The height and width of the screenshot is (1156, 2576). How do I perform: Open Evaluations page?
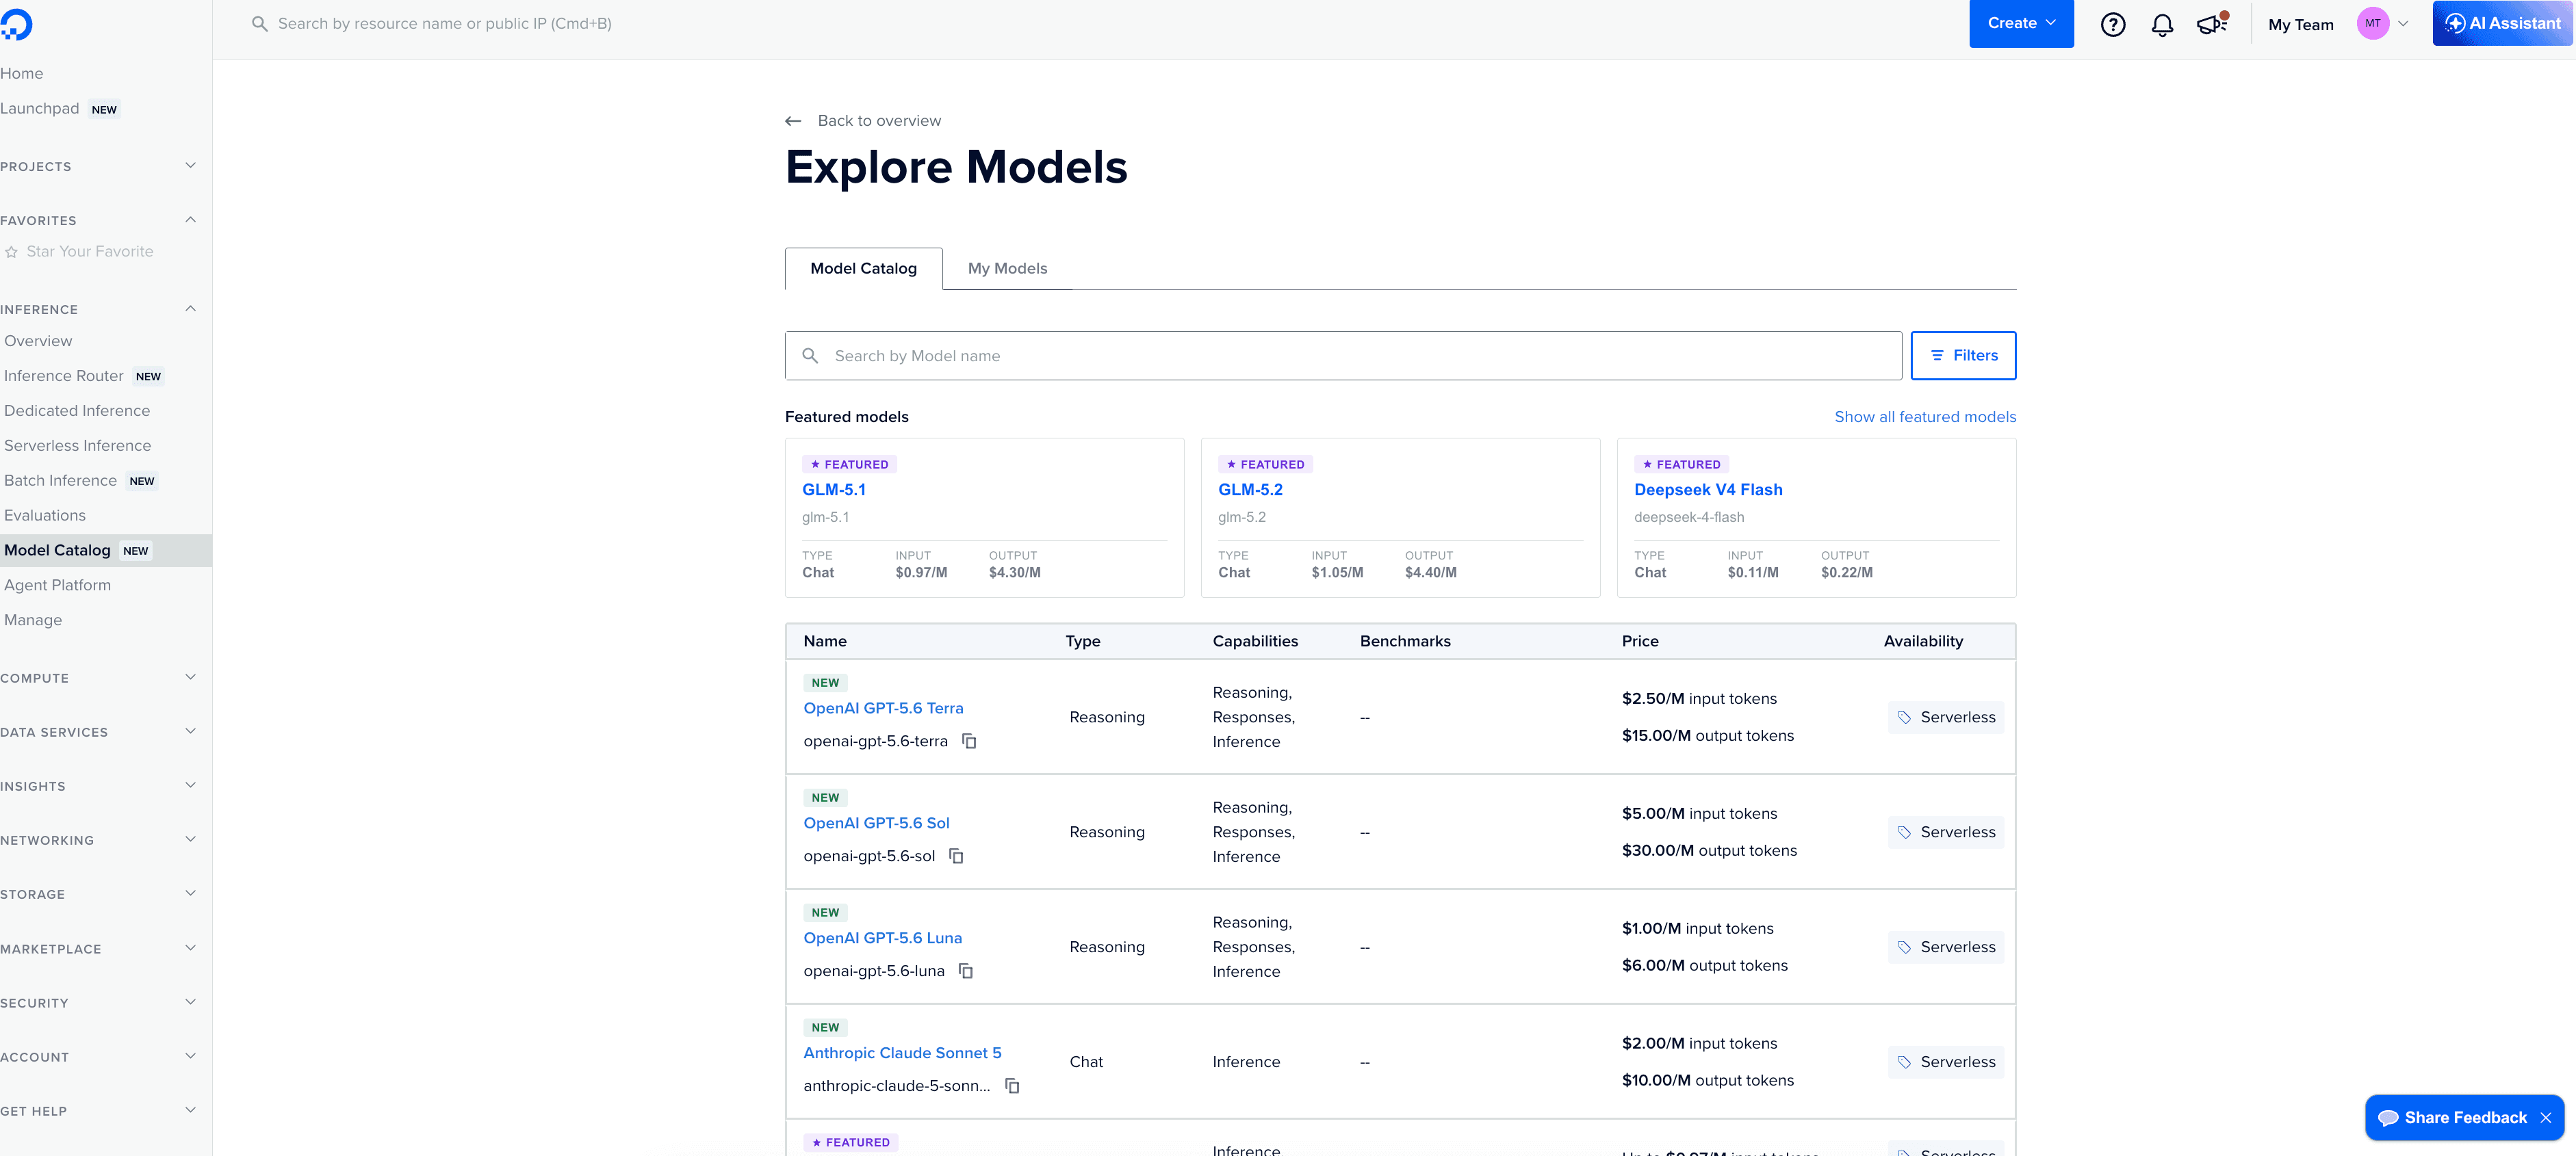click(45, 516)
